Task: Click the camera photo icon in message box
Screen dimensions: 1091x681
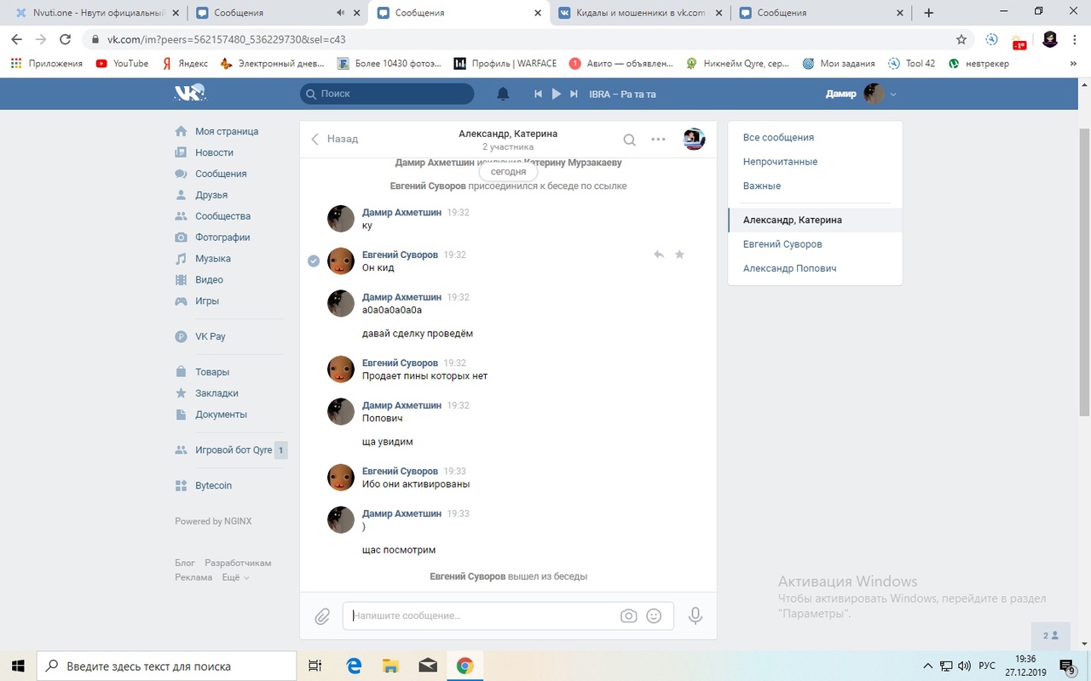Action: point(628,616)
